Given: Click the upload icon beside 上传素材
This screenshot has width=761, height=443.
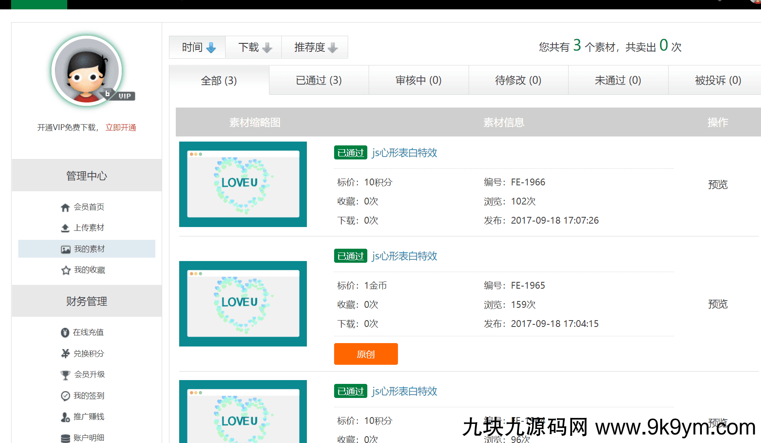Looking at the screenshot, I should tap(65, 228).
